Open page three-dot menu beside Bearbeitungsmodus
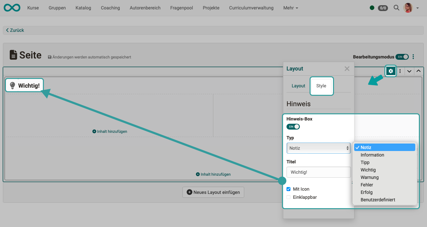This screenshot has width=427, height=227. click(413, 57)
